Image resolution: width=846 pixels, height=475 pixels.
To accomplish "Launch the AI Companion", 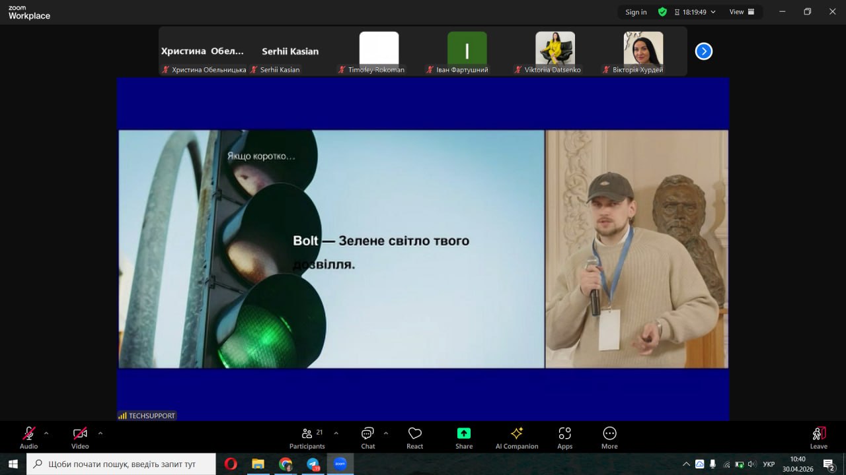I will coord(517,437).
